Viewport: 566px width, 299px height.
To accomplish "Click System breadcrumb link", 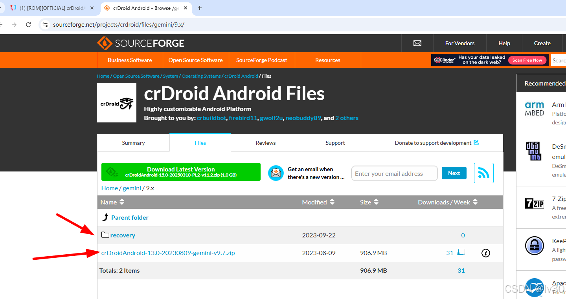I will pos(171,76).
